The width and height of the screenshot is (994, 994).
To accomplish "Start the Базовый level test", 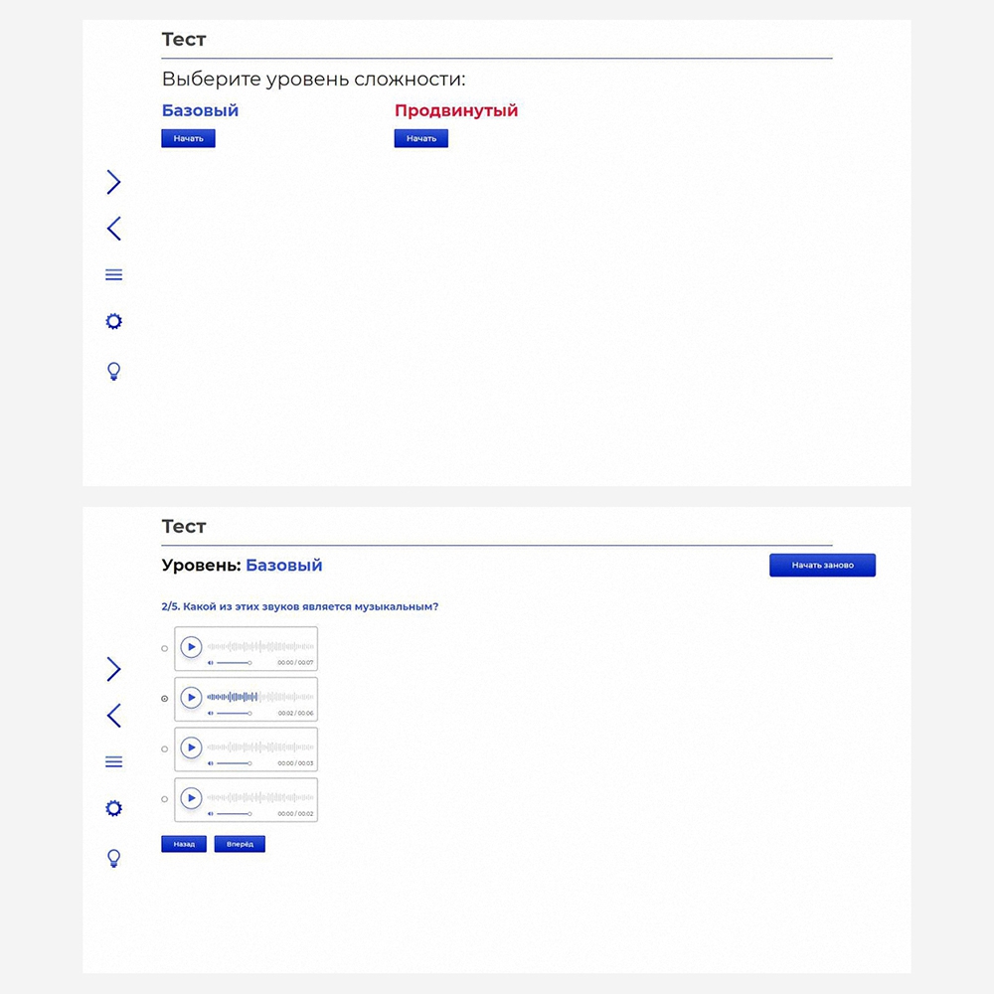I will point(188,139).
